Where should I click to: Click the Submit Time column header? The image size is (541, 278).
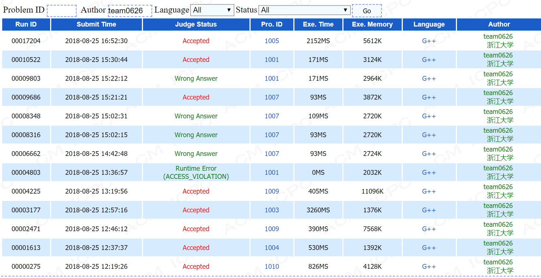click(x=96, y=24)
